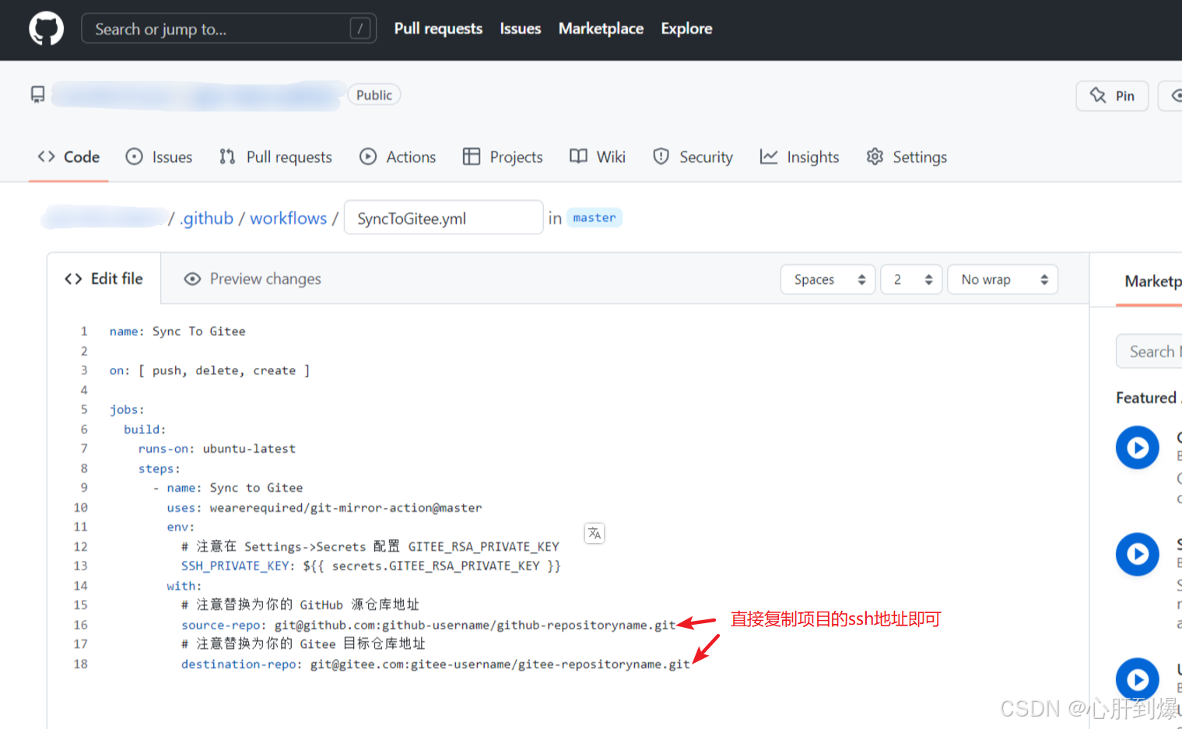Screen dimensions: 1182x729
Task: Click 'runs-on: ubuntu-latest' line
Action: (217, 449)
